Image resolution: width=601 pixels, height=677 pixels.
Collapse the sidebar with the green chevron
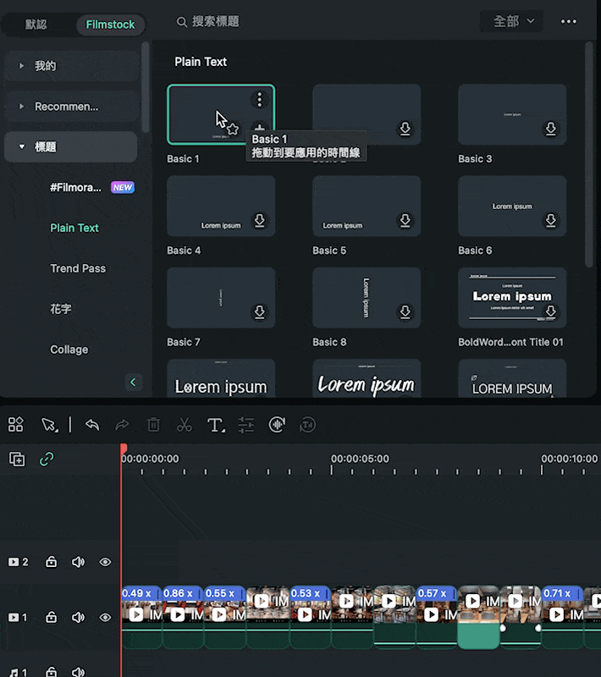coord(134,383)
